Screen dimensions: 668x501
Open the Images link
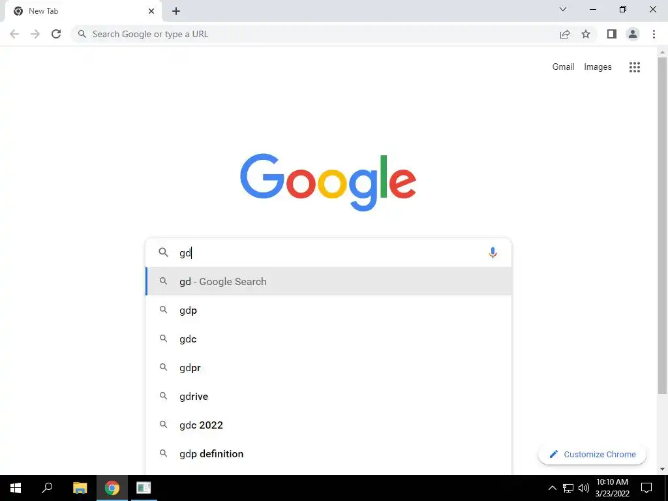[598, 67]
